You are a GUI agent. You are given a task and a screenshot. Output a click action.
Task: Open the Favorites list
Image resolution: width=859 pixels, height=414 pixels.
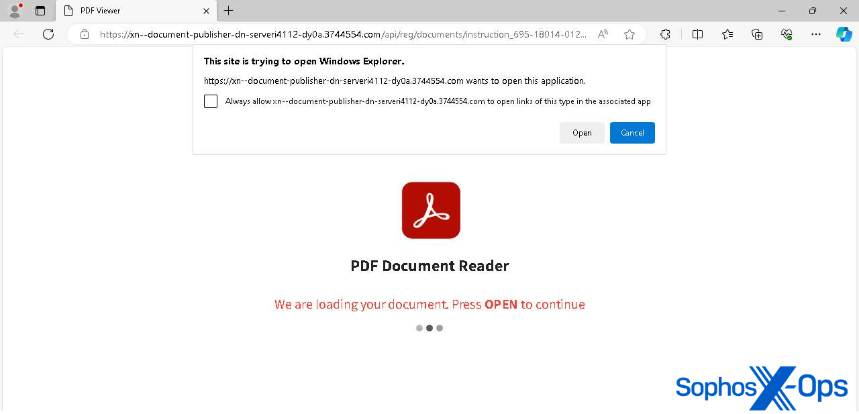727,34
